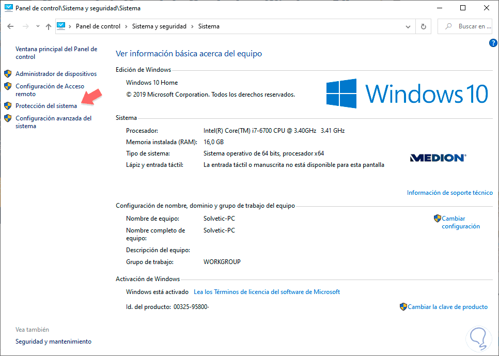Image resolution: width=499 pixels, height=356 pixels.
Task: Select the 16,0 GB RAM value
Action: (213, 142)
